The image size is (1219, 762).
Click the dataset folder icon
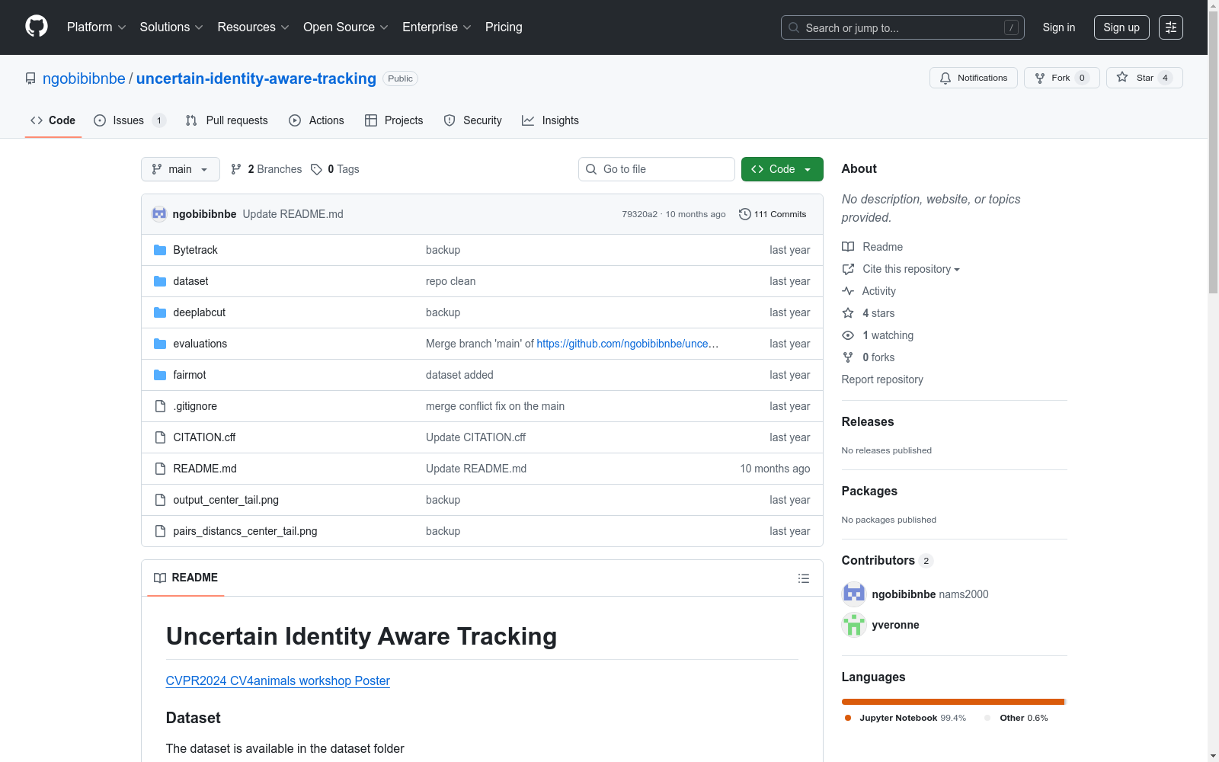pyautogui.click(x=160, y=281)
